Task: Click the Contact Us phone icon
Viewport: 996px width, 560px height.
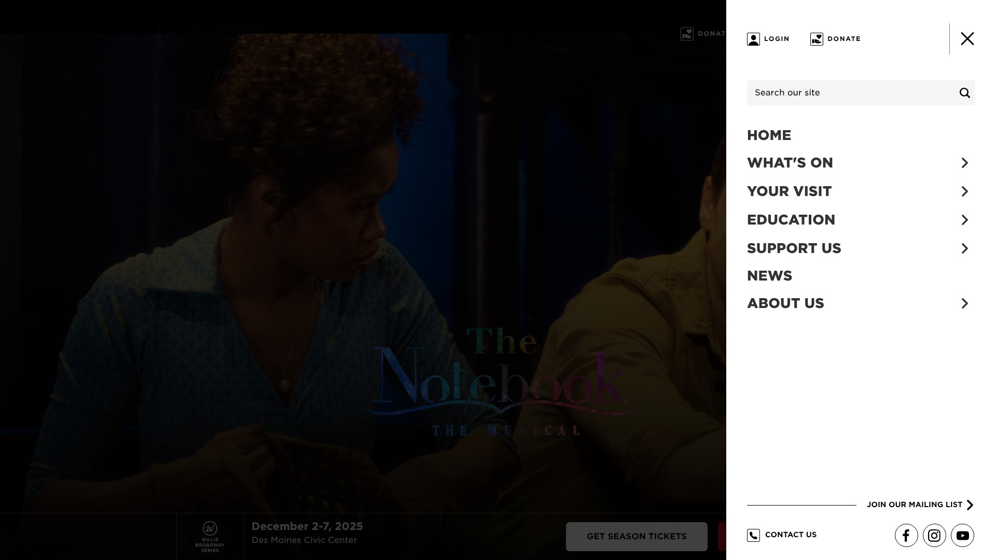Action: point(753,535)
